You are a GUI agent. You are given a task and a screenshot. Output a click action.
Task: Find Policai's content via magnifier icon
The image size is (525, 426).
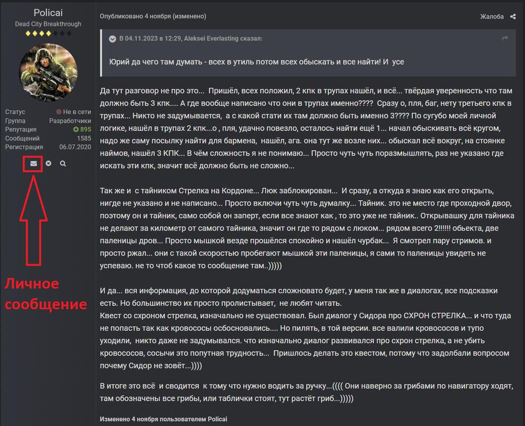63,163
